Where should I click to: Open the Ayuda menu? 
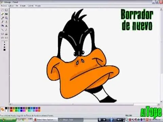click(38, 6)
